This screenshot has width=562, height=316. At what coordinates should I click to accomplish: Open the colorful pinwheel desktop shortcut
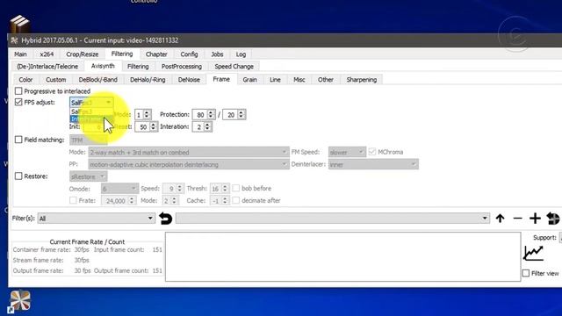click(x=19, y=300)
